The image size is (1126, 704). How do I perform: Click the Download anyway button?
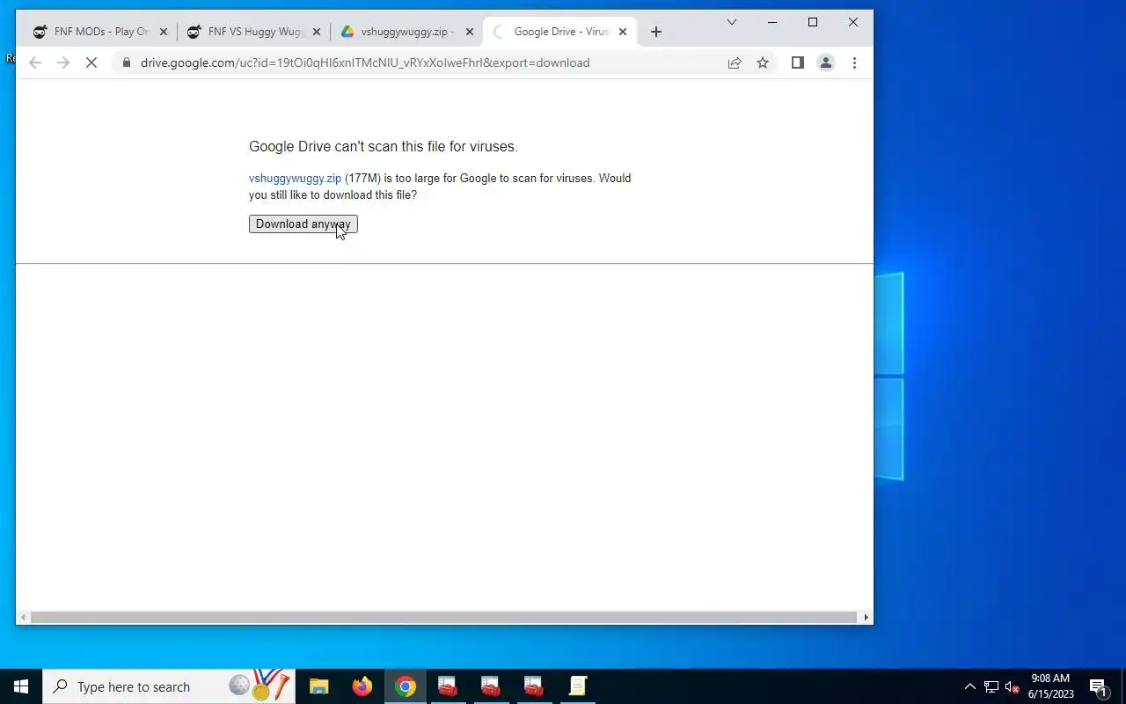[x=303, y=224]
